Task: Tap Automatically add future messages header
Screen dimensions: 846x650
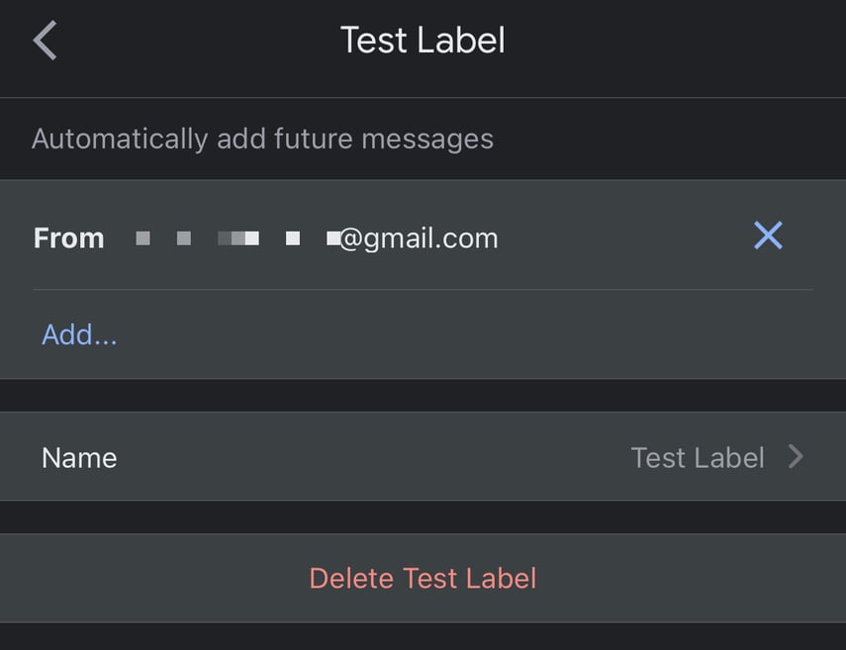Action: coord(262,139)
